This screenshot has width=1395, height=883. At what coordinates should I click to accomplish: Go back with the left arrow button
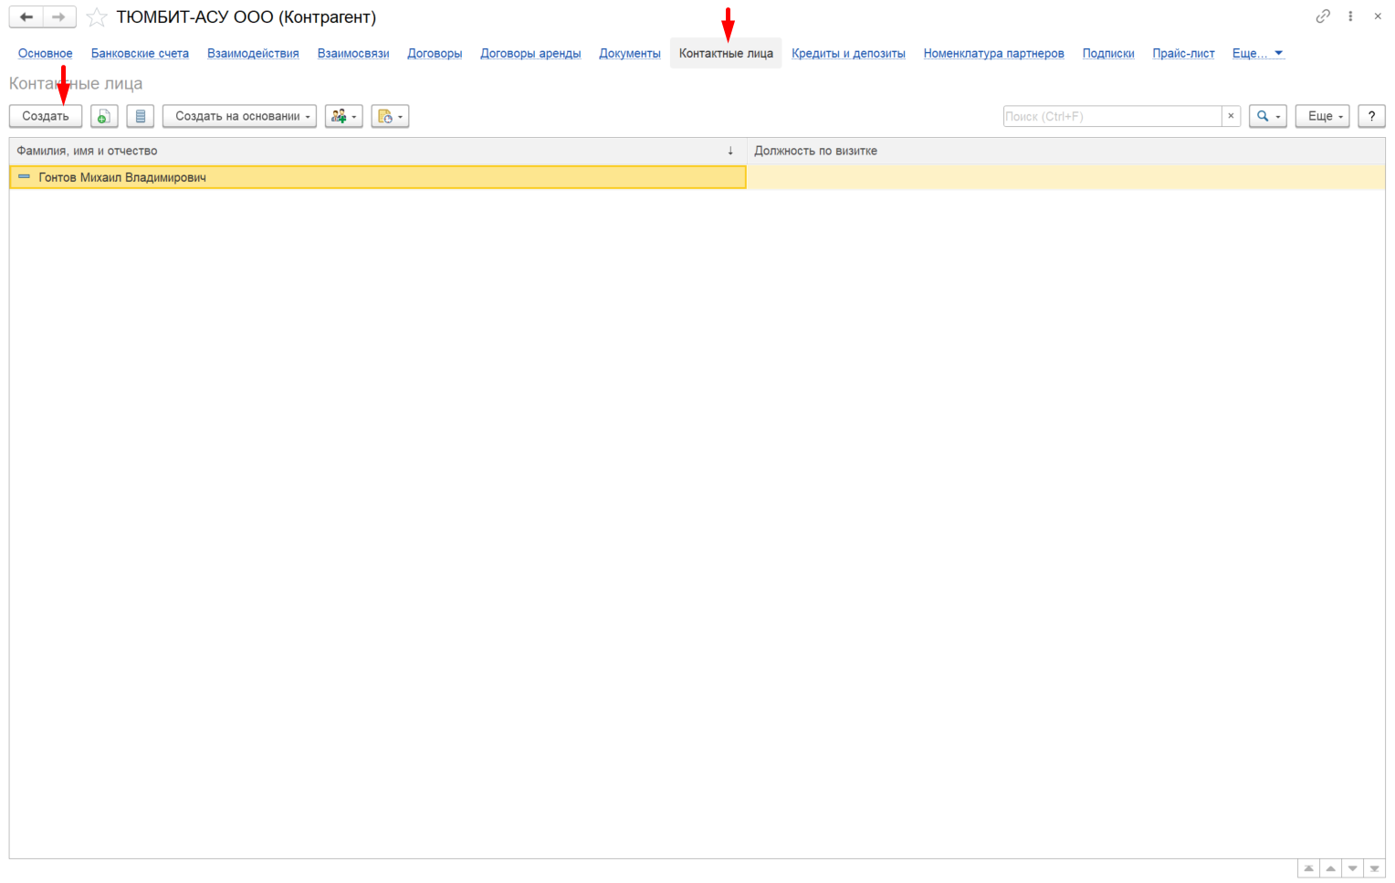point(26,17)
